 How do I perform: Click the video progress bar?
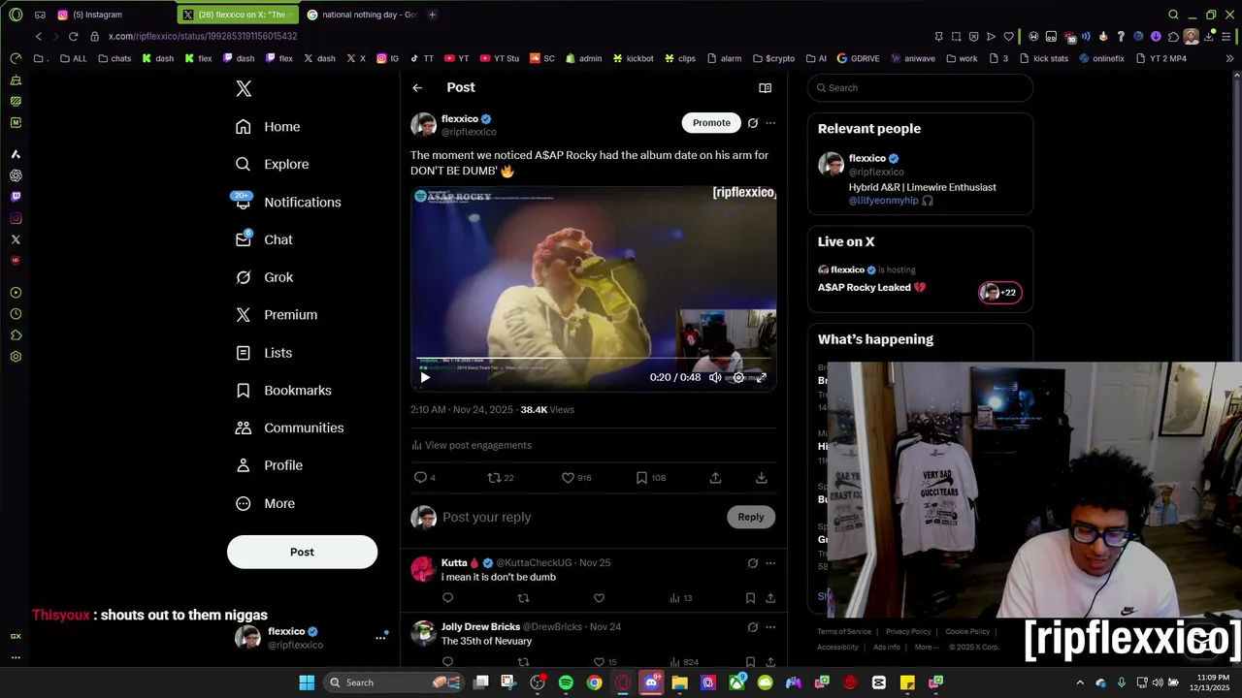[593, 359]
